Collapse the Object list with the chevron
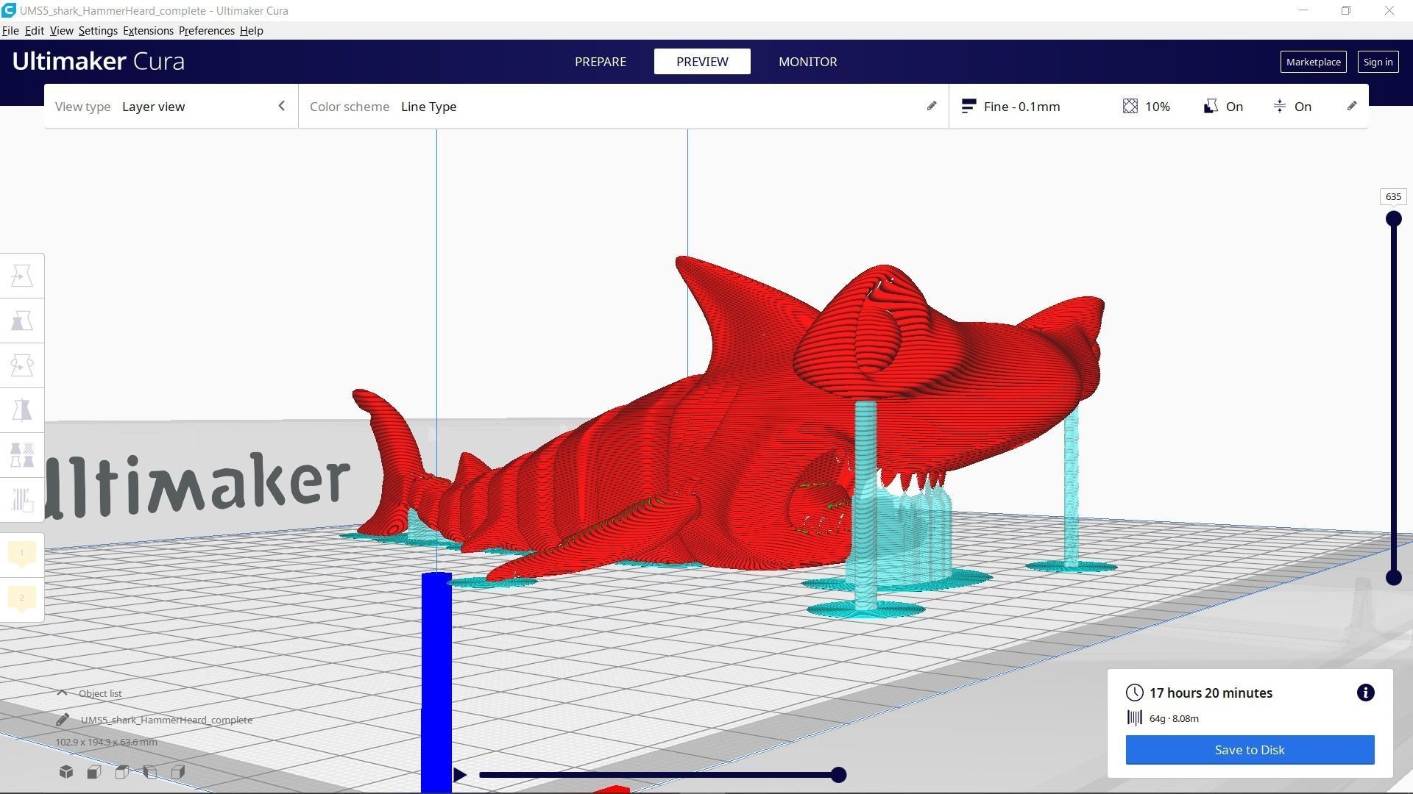The image size is (1413, 794). pyautogui.click(x=62, y=693)
